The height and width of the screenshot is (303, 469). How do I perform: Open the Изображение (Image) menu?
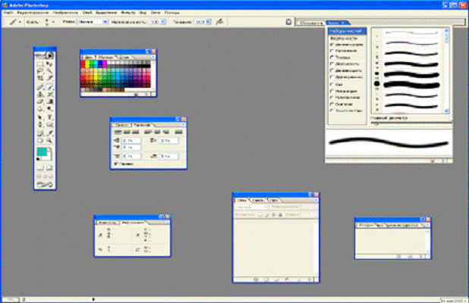65,13
